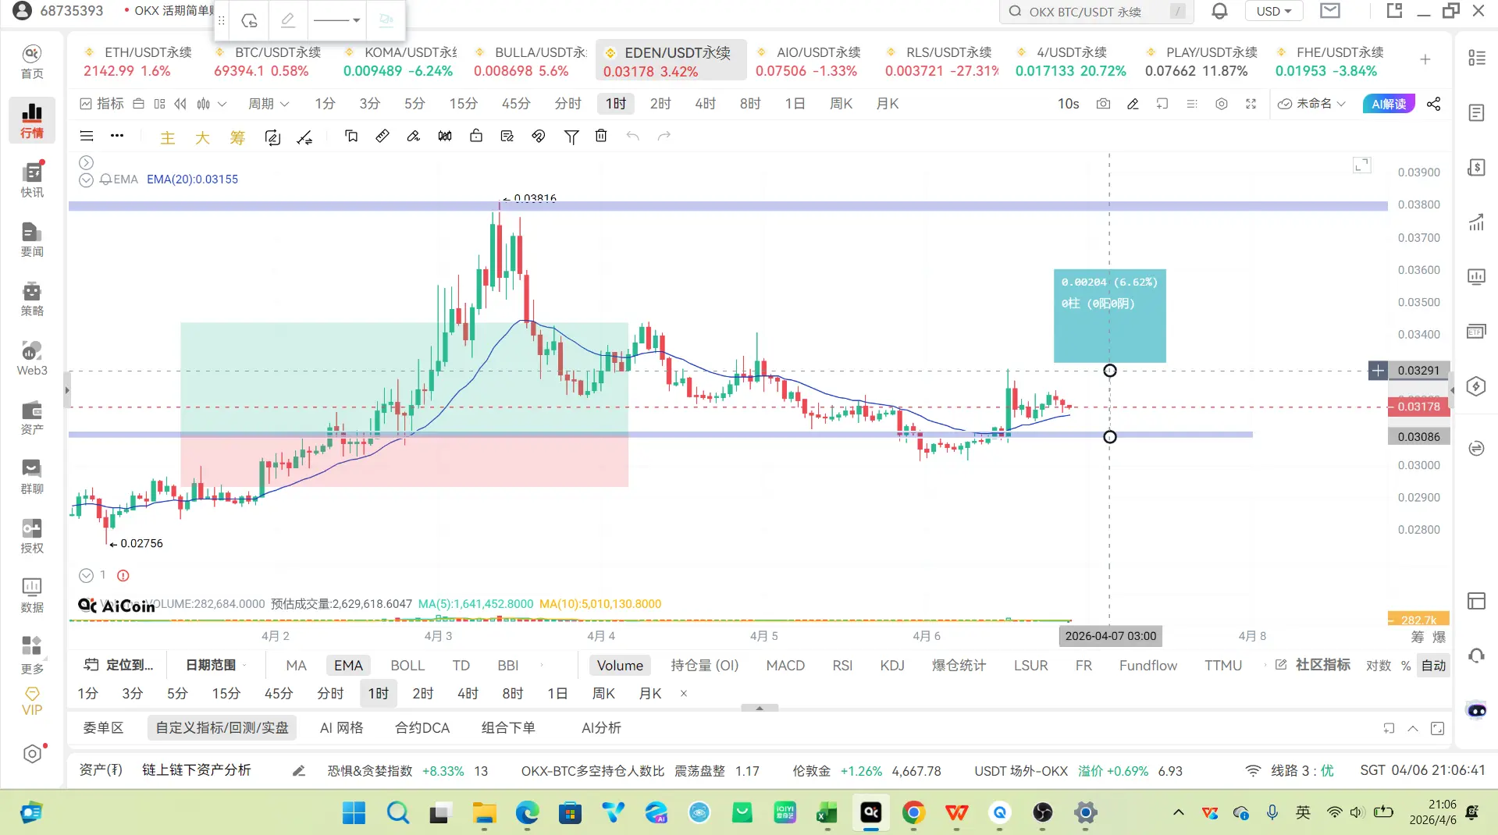The height and width of the screenshot is (835, 1498).
Task: Toggle percentage scale with % button
Action: (x=1406, y=666)
